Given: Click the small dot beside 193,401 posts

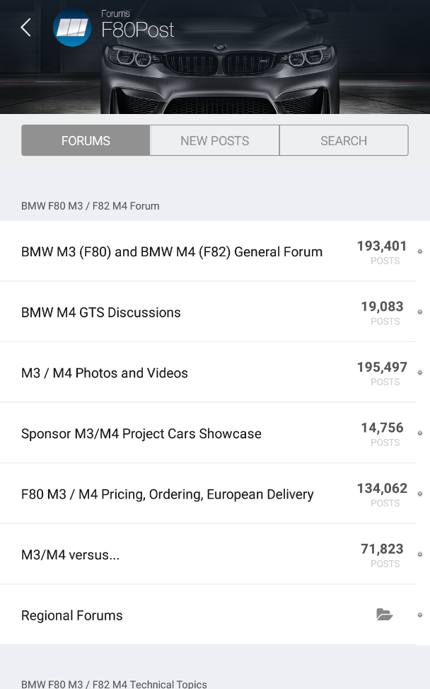Looking at the screenshot, I should [x=420, y=251].
